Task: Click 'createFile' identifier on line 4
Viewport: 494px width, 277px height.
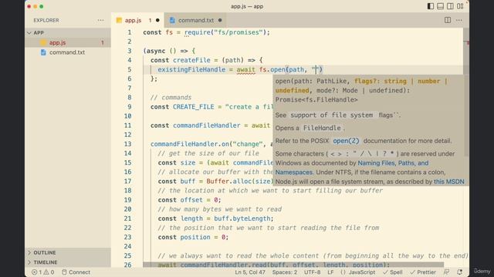Action: pos(191,60)
